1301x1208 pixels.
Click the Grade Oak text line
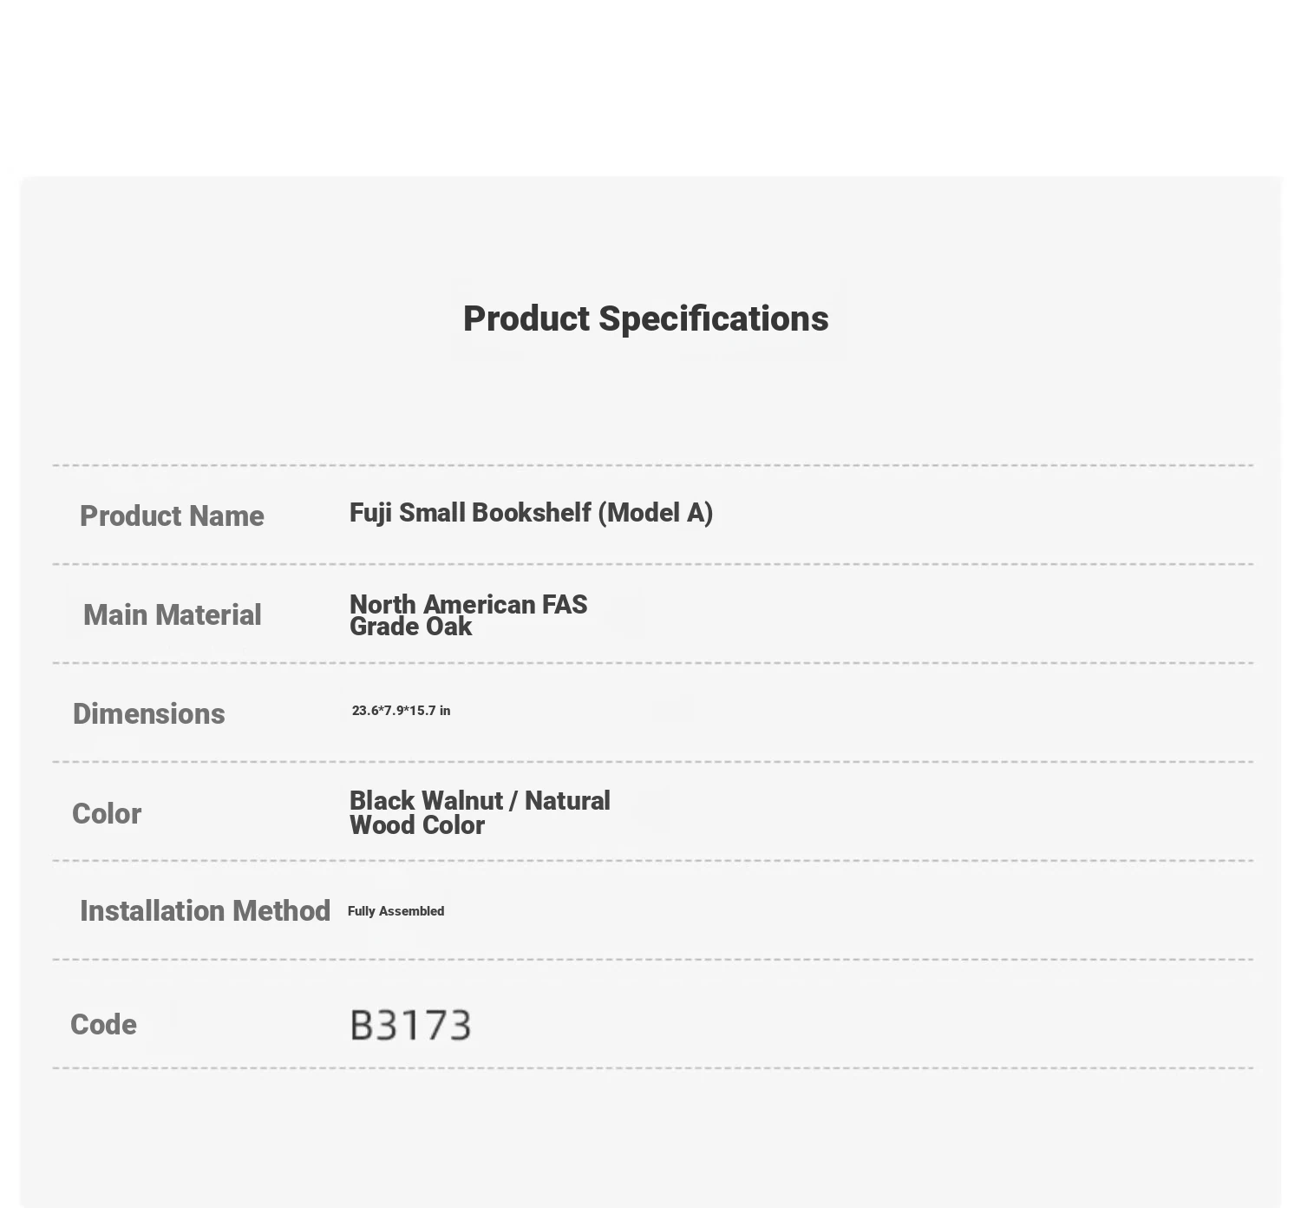click(410, 627)
